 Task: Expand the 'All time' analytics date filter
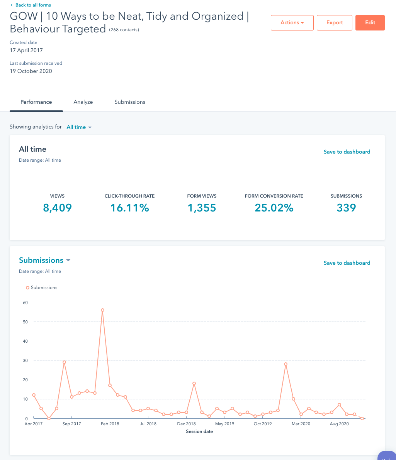coord(79,127)
